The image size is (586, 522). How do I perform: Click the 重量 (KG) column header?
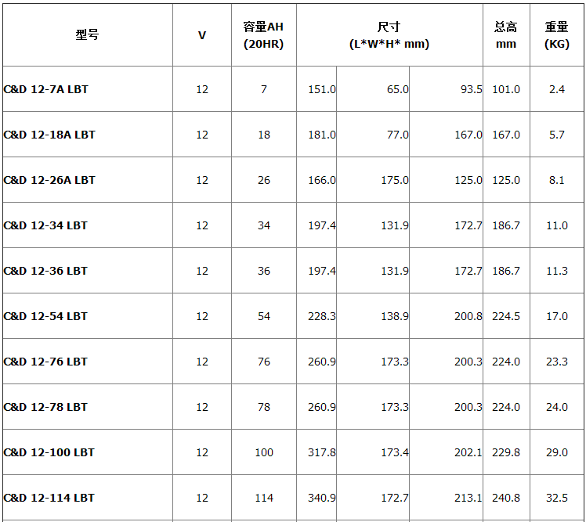pyautogui.click(x=557, y=35)
